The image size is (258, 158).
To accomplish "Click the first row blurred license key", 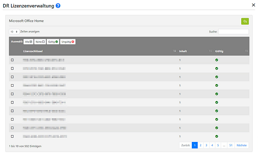I will 44,60.
